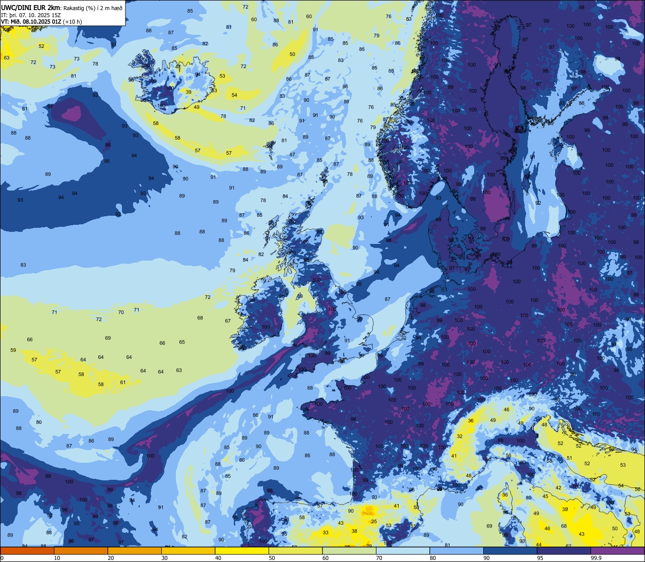This screenshot has width=645, height=562.
Task: Click the dark orange 0–10 legend swatch
Action: (27, 550)
